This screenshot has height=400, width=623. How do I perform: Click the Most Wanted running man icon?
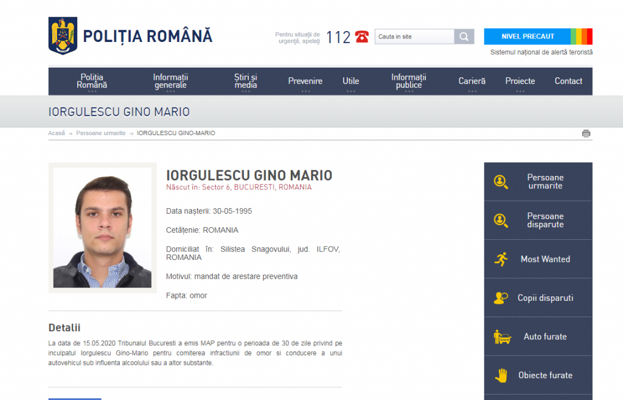point(501,259)
